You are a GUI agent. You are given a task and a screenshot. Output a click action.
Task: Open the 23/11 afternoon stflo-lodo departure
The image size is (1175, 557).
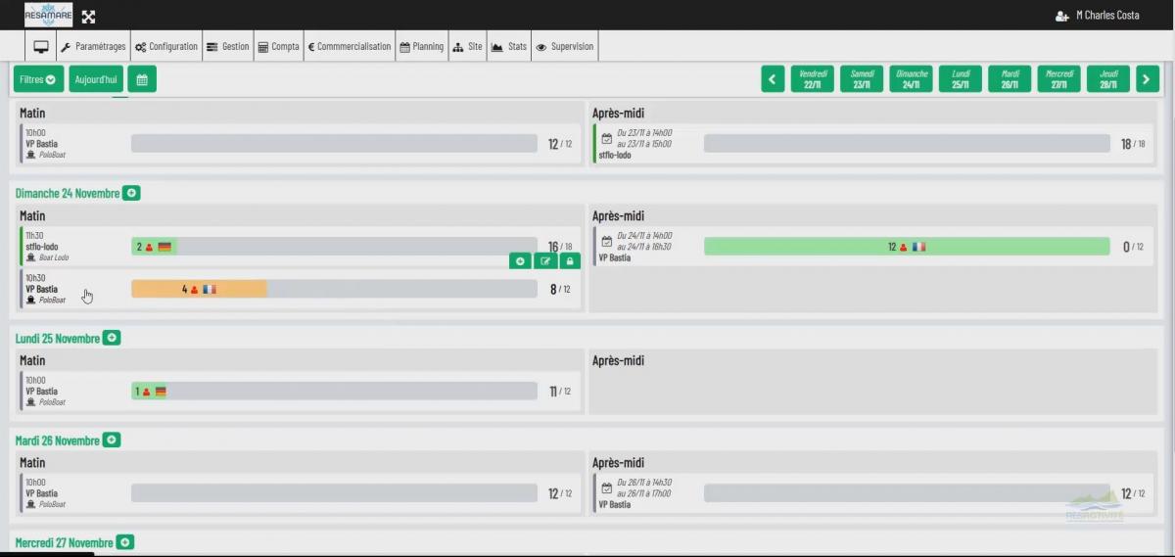point(872,144)
